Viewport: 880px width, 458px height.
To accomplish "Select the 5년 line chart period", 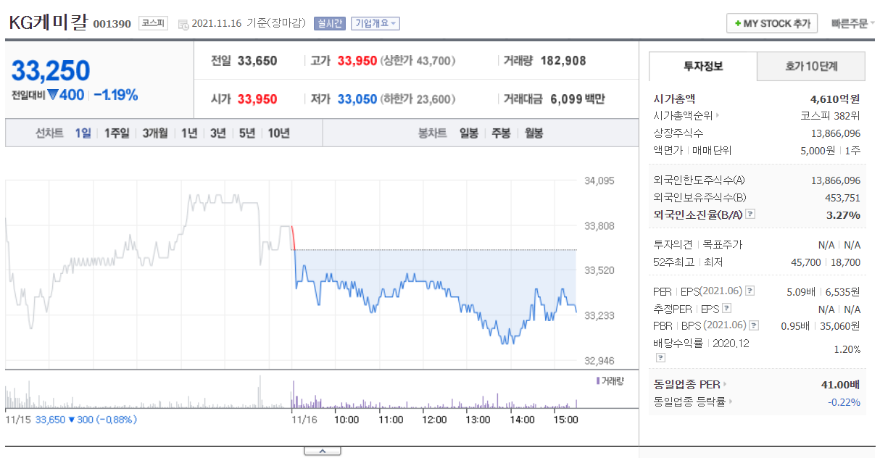I will [246, 133].
